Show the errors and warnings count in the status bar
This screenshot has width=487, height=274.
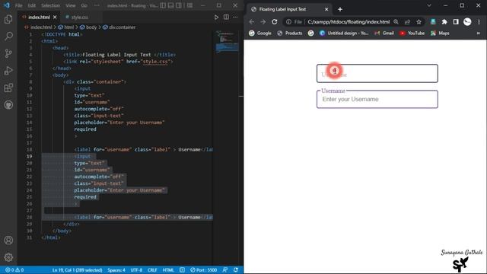click(x=14, y=269)
